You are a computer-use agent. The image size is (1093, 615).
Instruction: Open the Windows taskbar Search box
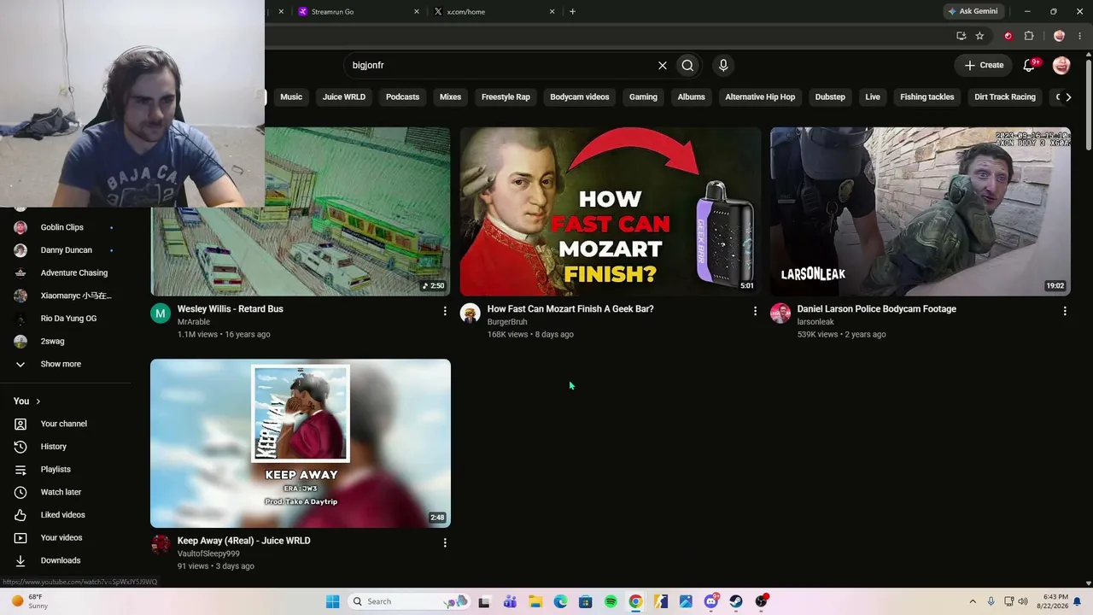point(410,601)
